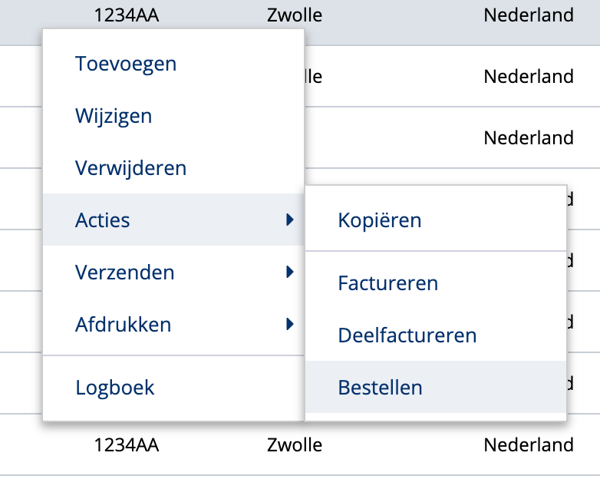Click Nederland in the bottom table row
This screenshot has width=600, height=479.
click(529, 444)
